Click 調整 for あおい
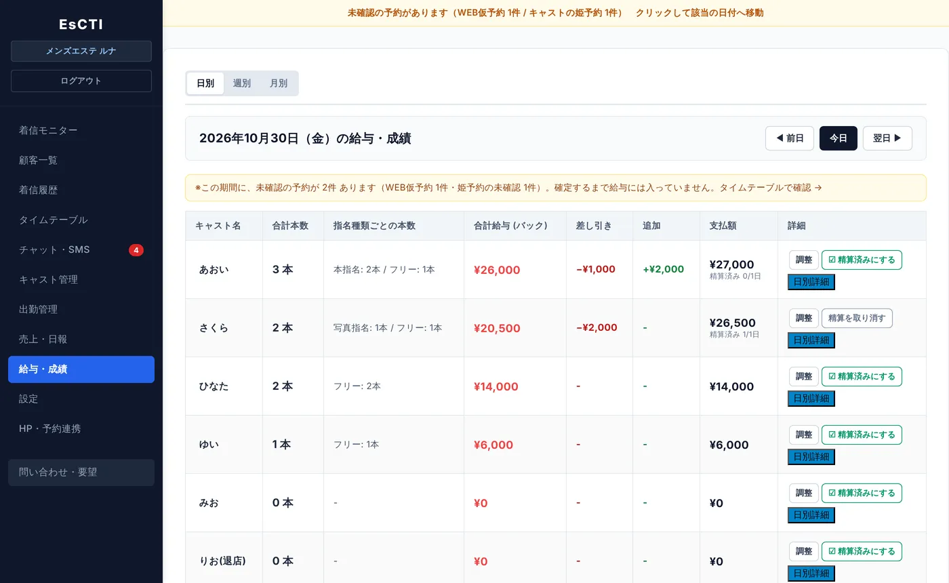The image size is (949, 583). click(x=804, y=260)
